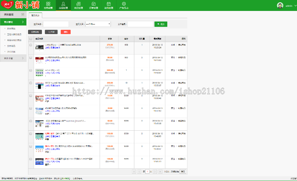297x181 pixels.
Task: Click 编辑商品 for the 15.00 product
Action: coord(182,96)
